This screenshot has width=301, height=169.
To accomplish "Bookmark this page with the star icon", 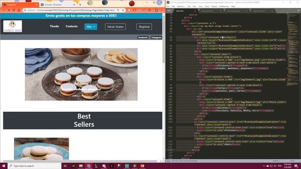I will click(x=123, y=10).
